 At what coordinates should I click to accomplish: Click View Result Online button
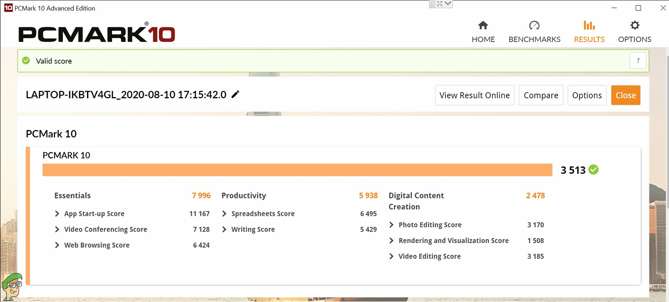(474, 95)
